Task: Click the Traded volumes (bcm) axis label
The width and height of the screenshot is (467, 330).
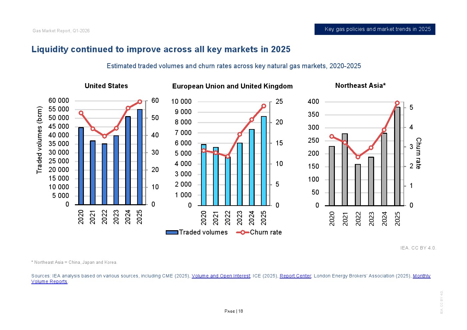Action: tap(39, 140)
